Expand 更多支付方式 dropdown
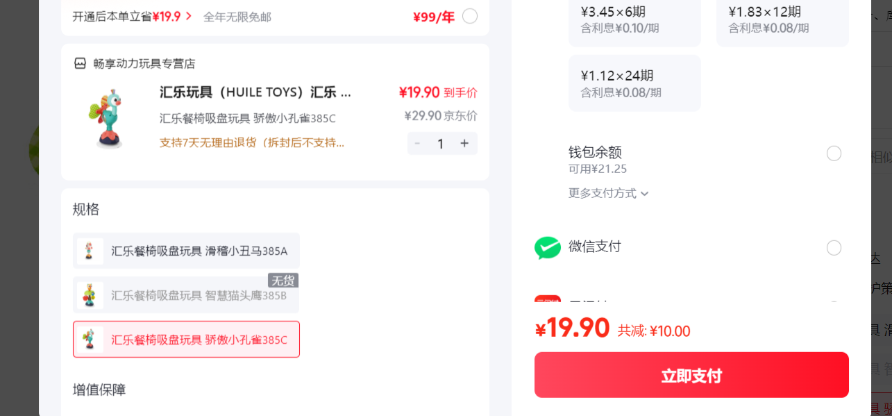 (609, 193)
